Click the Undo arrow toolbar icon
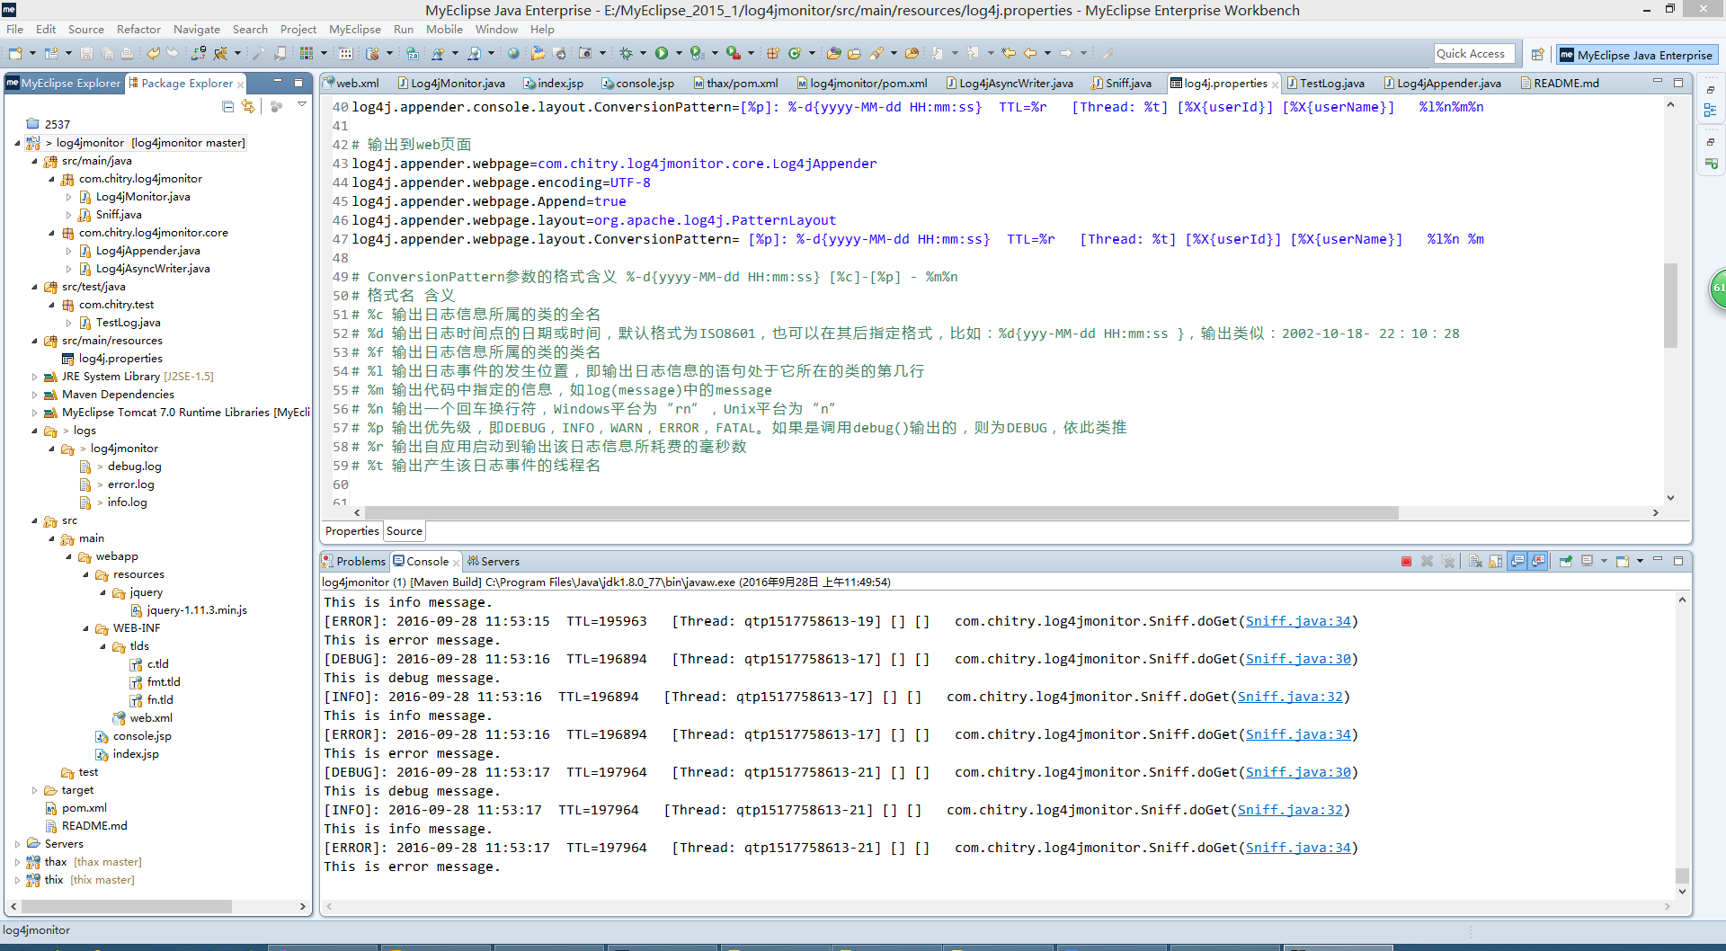Image resolution: width=1726 pixels, height=951 pixels. (153, 54)
